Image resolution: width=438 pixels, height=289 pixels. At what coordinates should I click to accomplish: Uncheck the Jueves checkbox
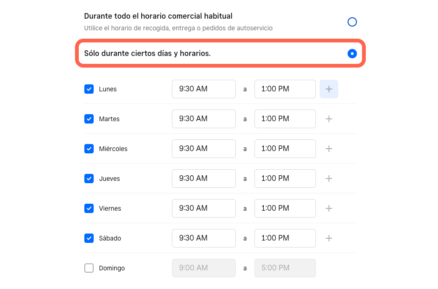[89, 179]
